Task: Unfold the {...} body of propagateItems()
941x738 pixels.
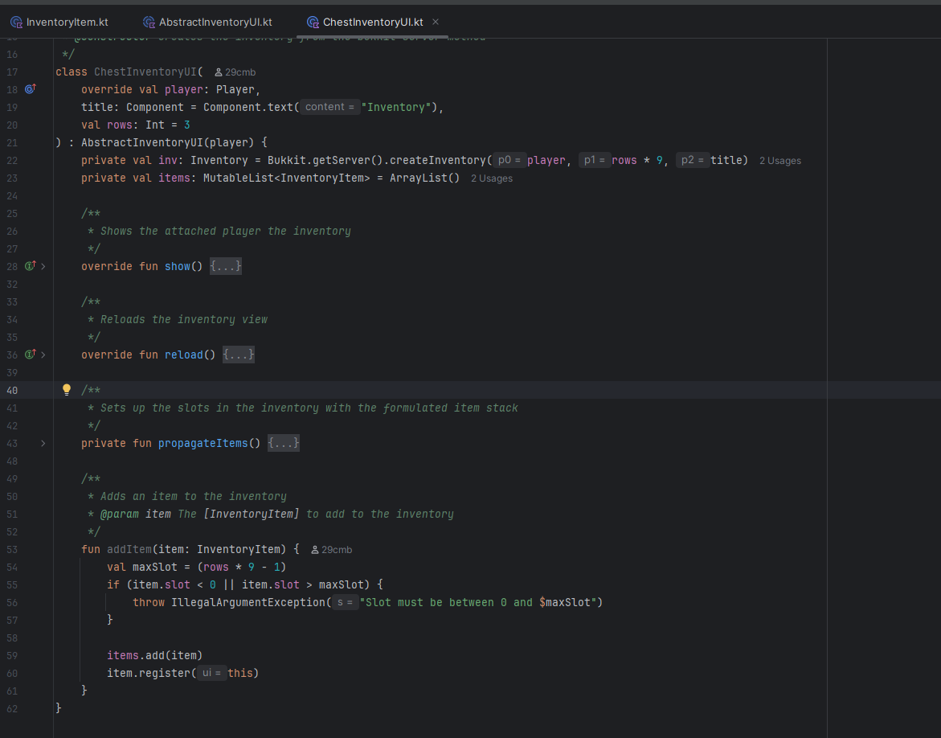Action: point(283,443)
